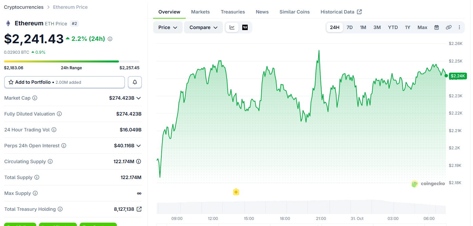Open the Compare dropdown
Image resolution: width=473 pixels, height=226 pixels.
[203, 27]
